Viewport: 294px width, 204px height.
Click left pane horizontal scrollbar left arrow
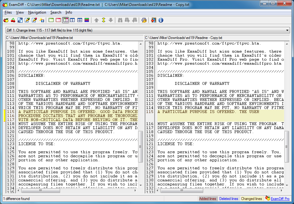tap(18, 190)
